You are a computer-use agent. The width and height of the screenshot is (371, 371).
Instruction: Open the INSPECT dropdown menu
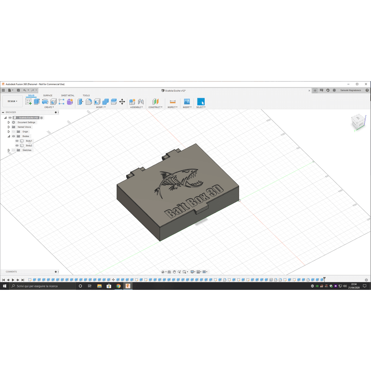click(172, 107)
